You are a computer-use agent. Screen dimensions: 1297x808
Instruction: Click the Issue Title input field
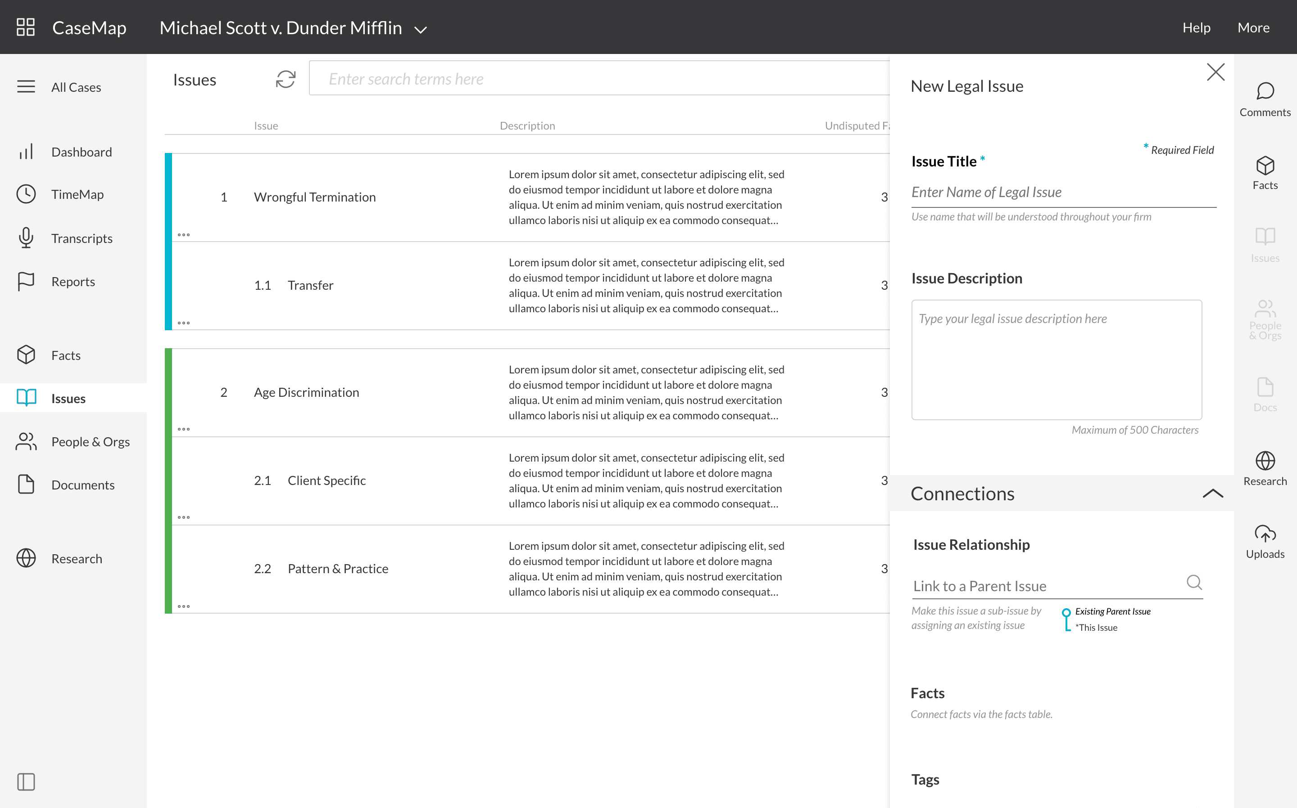pos(1063,193)
